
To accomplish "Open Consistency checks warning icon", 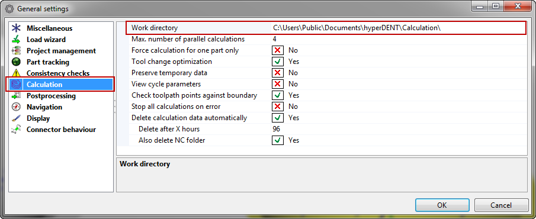I will coord(16,73).
